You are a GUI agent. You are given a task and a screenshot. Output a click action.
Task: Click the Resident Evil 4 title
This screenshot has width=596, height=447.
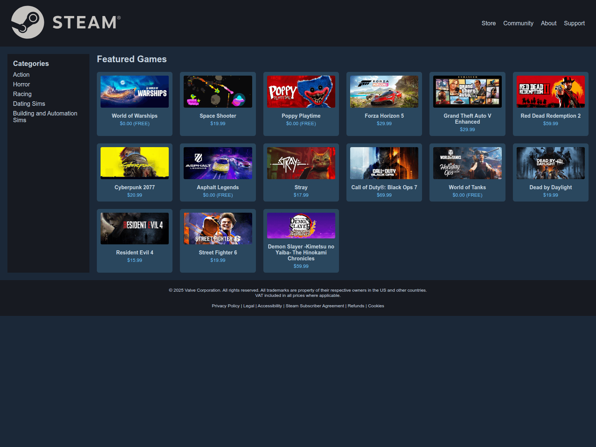click(x=134, y=253)
